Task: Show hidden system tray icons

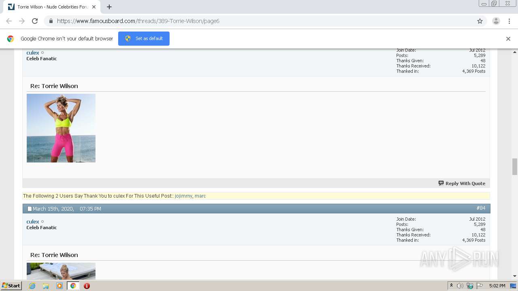Action: click(x=451, y=286)
